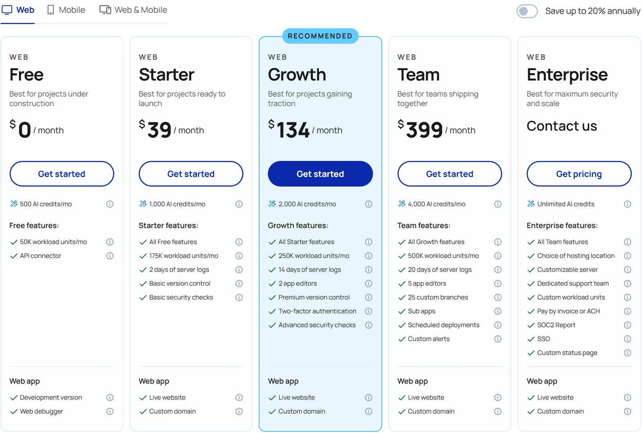Show info for Pay by invoice or ACH

point(627,311)
